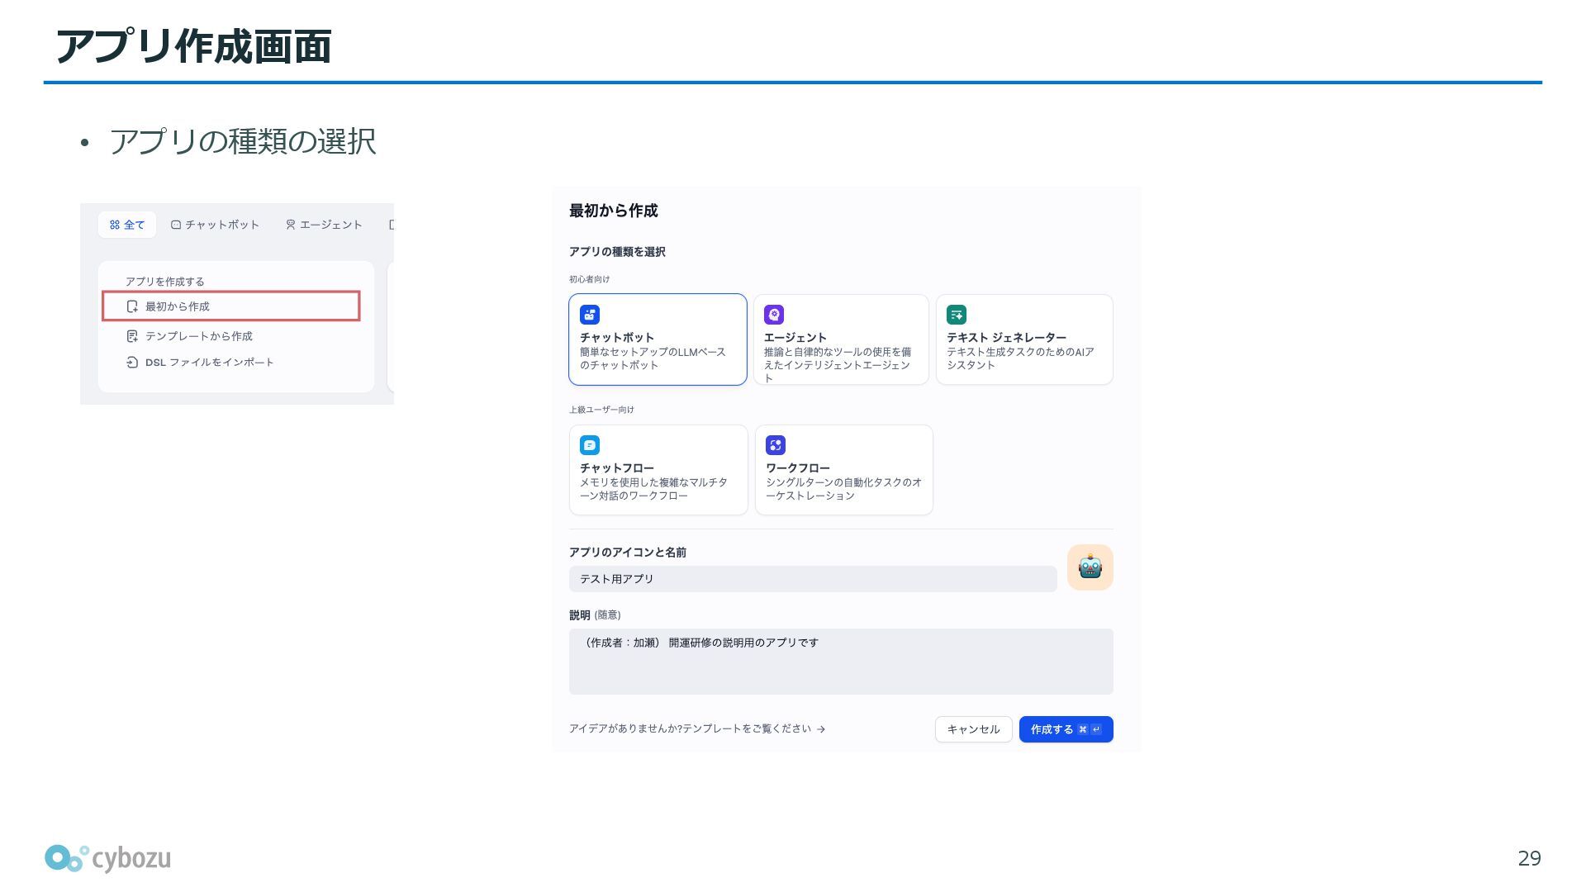
Task: Click the indigo ワークフロー icon
Action: click(x=776, y=445)
